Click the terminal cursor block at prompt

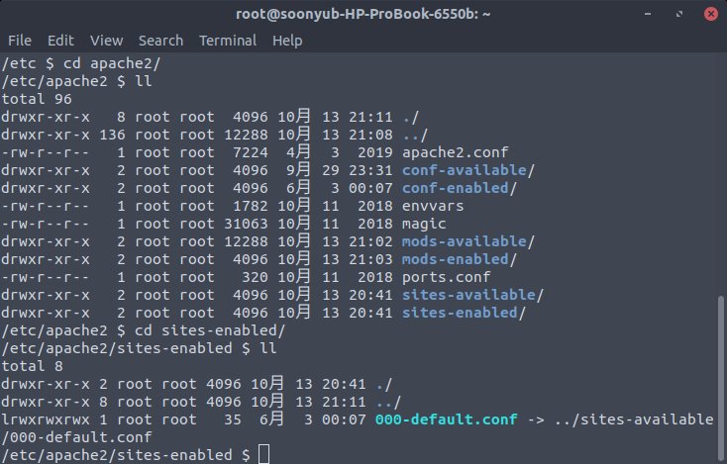[x=263, y=454]
